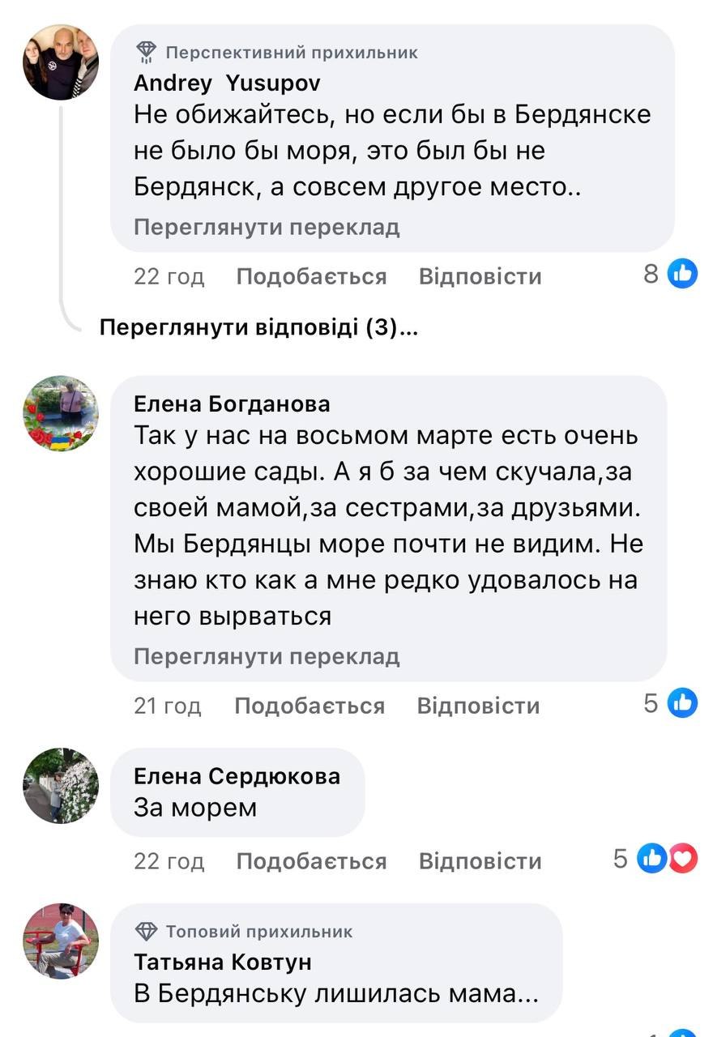Reply to Andrey Yusupov's comment
This screenshot has width=713, height=1037.
(x=480, y=277)
